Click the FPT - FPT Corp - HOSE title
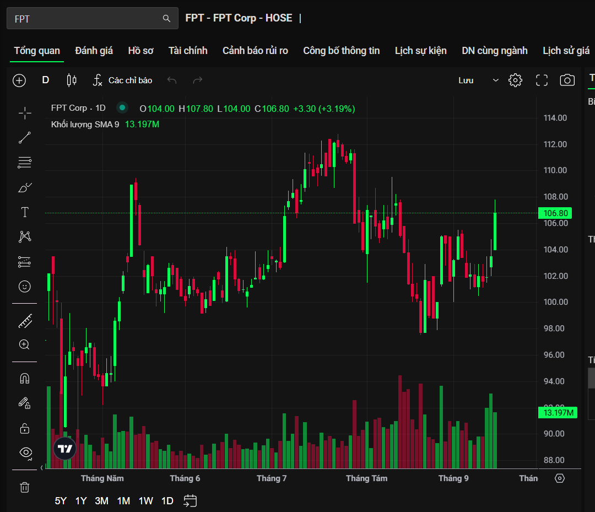This screenshot has height=512, width=595. pos(239,18)
